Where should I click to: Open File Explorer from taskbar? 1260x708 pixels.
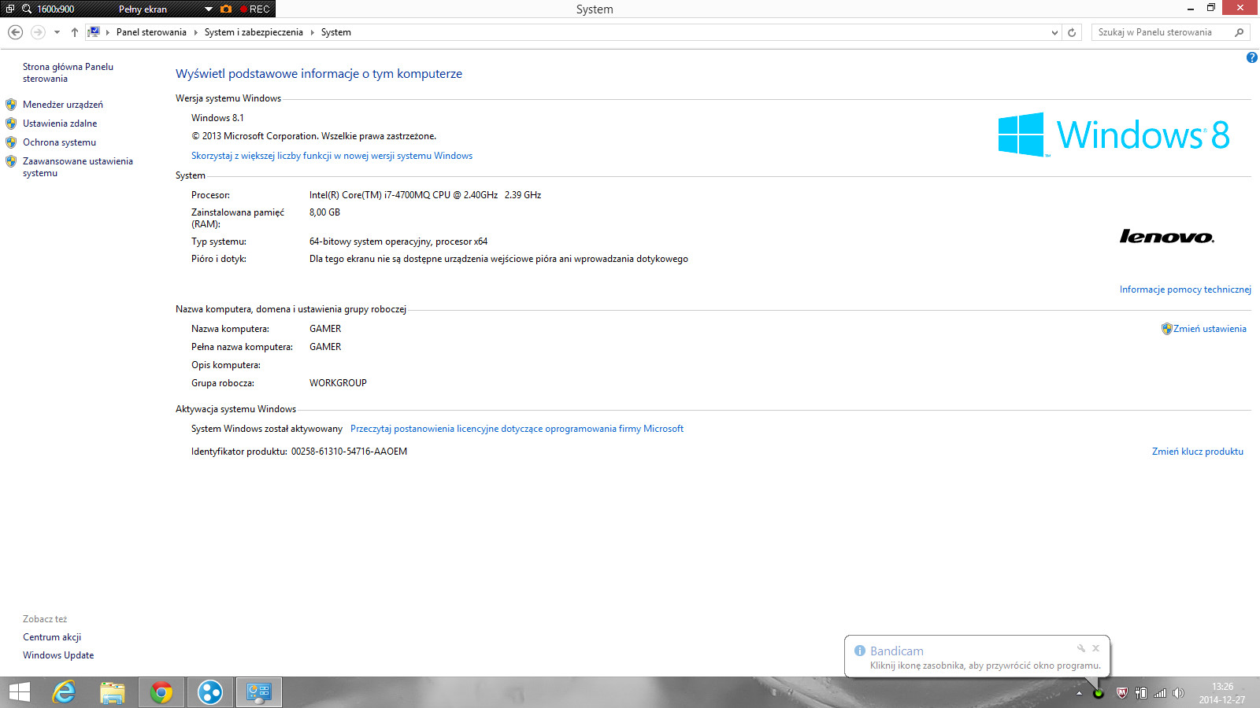click(113, 692)
